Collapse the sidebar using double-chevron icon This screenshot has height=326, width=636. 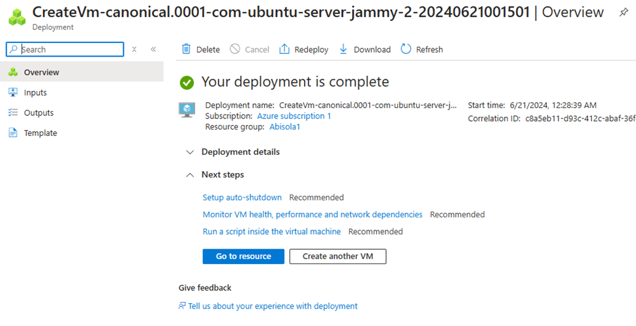pos(153,49)
